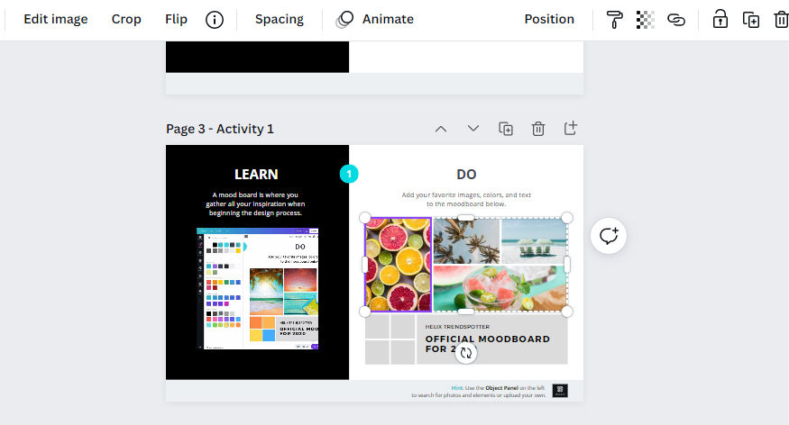Duplicate Page 3 using page header icon
This screenshot has width=789, height=425.
(506, 129)
